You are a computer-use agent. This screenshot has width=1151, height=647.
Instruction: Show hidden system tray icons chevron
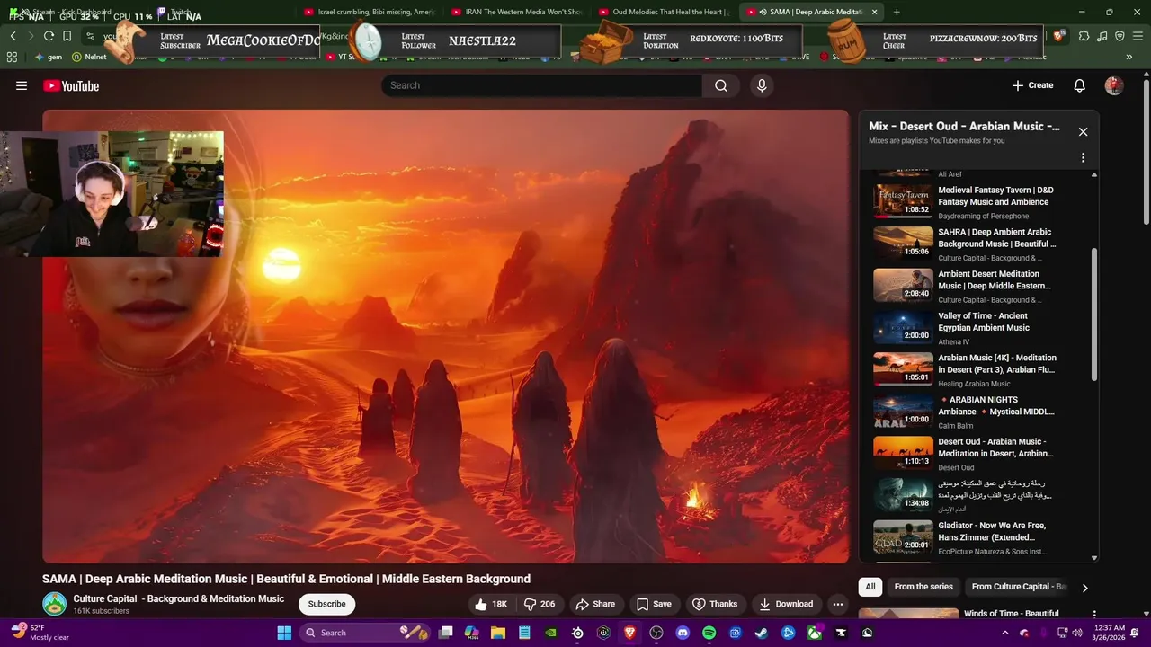[x=1006, y=633]
